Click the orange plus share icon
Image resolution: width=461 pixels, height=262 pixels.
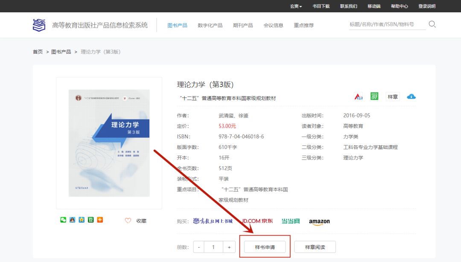pyautogui.click(x=100, y=220)
